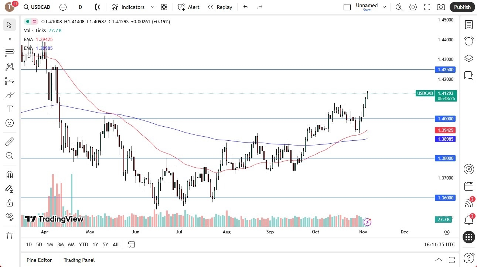
Task: Open the Indicators dropdown arrow
Action: click(x=152, y=7)
